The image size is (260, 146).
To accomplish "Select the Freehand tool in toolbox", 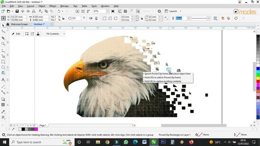I will pos(3,51).
